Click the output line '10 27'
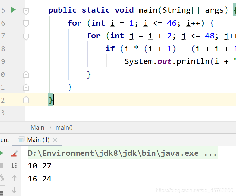Image resolution: width=236 pixels, height=196 pixels. point(40,166)
